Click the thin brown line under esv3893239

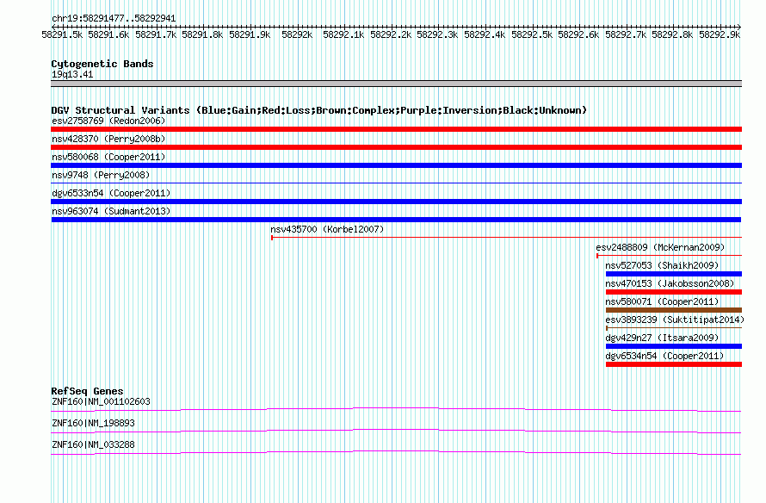coord(674,328)
